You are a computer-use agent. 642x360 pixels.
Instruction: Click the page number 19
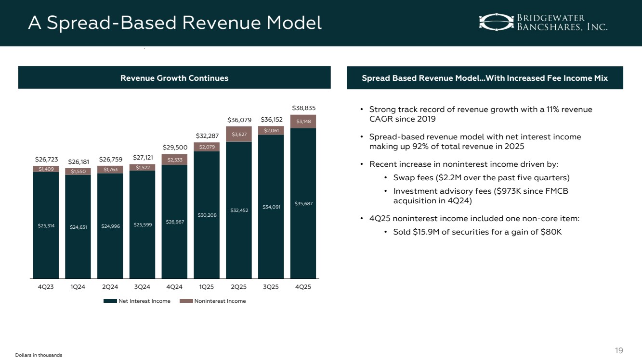[620, 350]
